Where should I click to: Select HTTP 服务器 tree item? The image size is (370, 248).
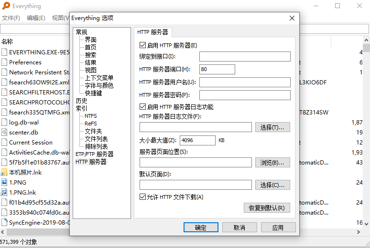(x=91, y=162)
